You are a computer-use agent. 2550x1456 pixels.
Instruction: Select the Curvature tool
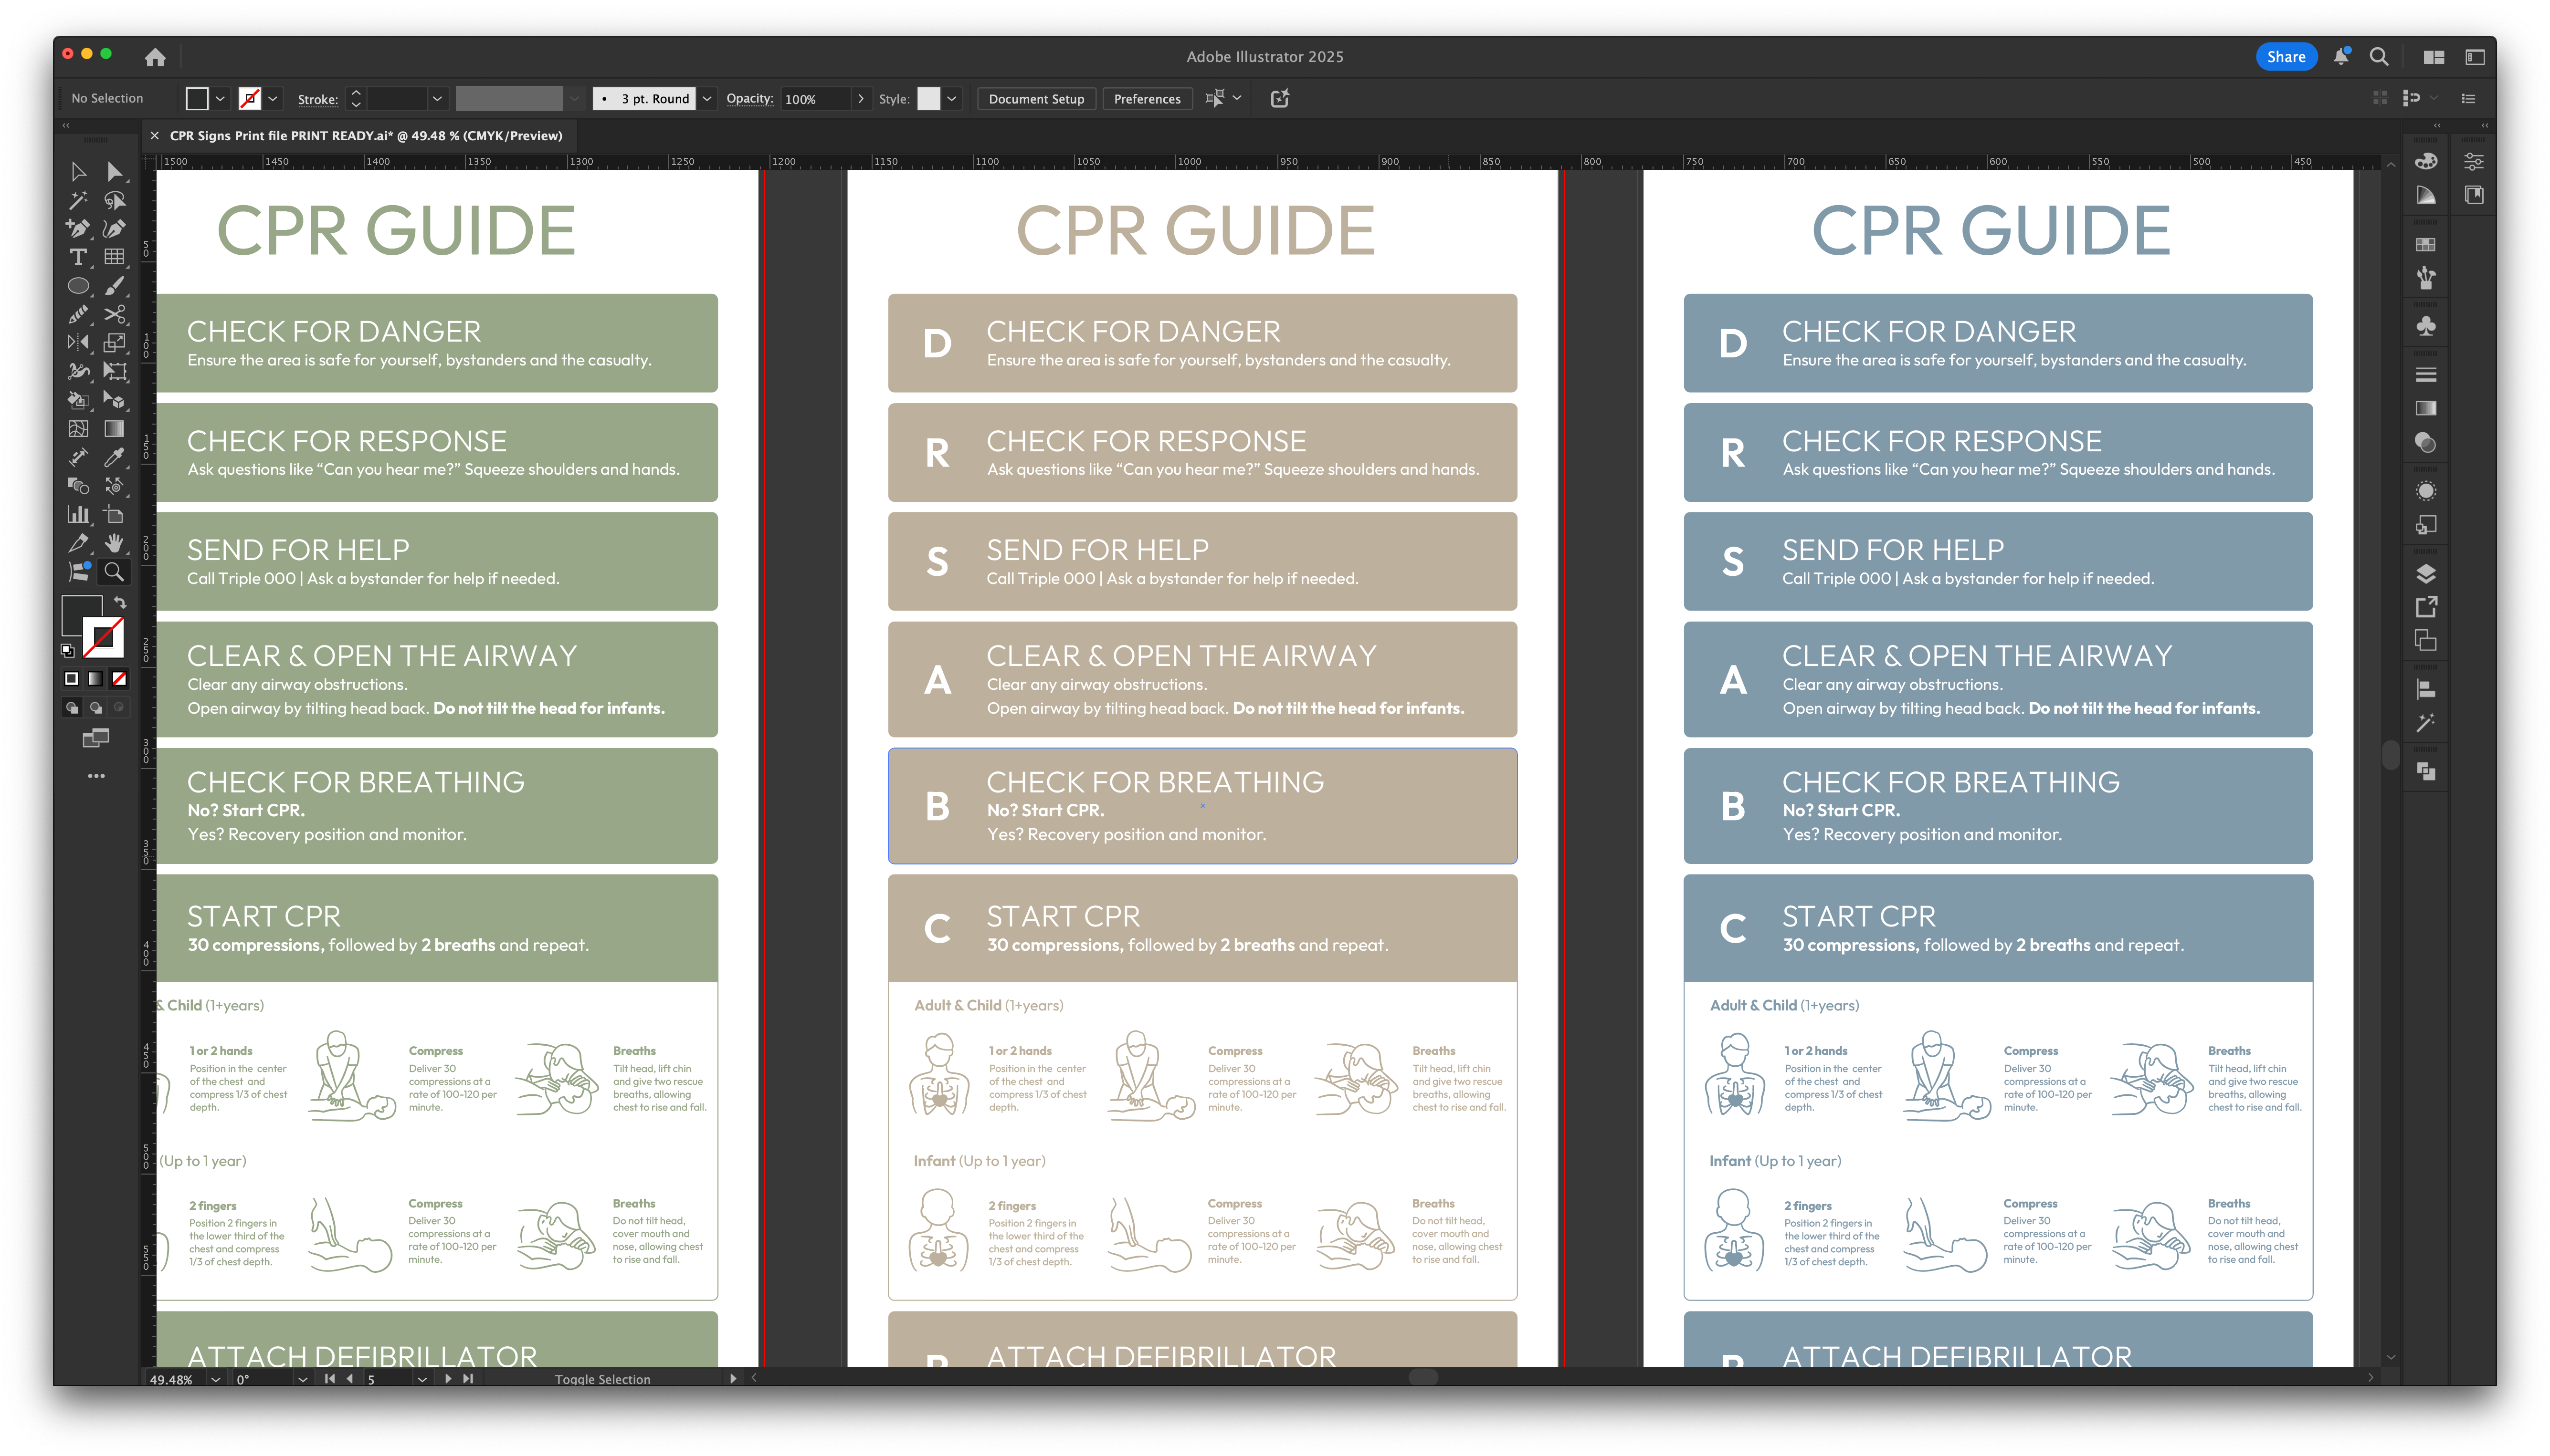coord(114,229)
